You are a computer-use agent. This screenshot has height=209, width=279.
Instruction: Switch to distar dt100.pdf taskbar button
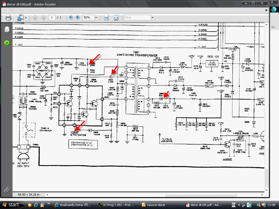pos(204,205)
